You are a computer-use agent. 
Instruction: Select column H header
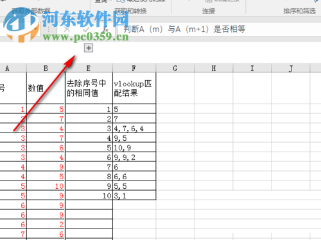tap(214, 68)
